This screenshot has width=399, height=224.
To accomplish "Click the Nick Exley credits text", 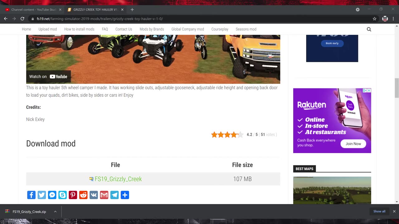I will 35,119.
